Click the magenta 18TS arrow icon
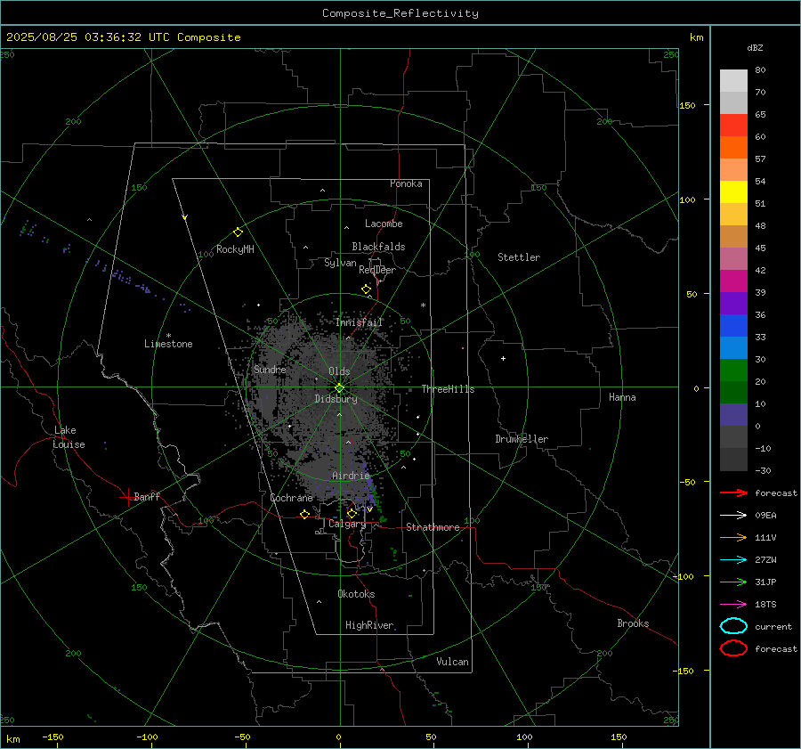801x749 pixels. (x=733, y=605)
